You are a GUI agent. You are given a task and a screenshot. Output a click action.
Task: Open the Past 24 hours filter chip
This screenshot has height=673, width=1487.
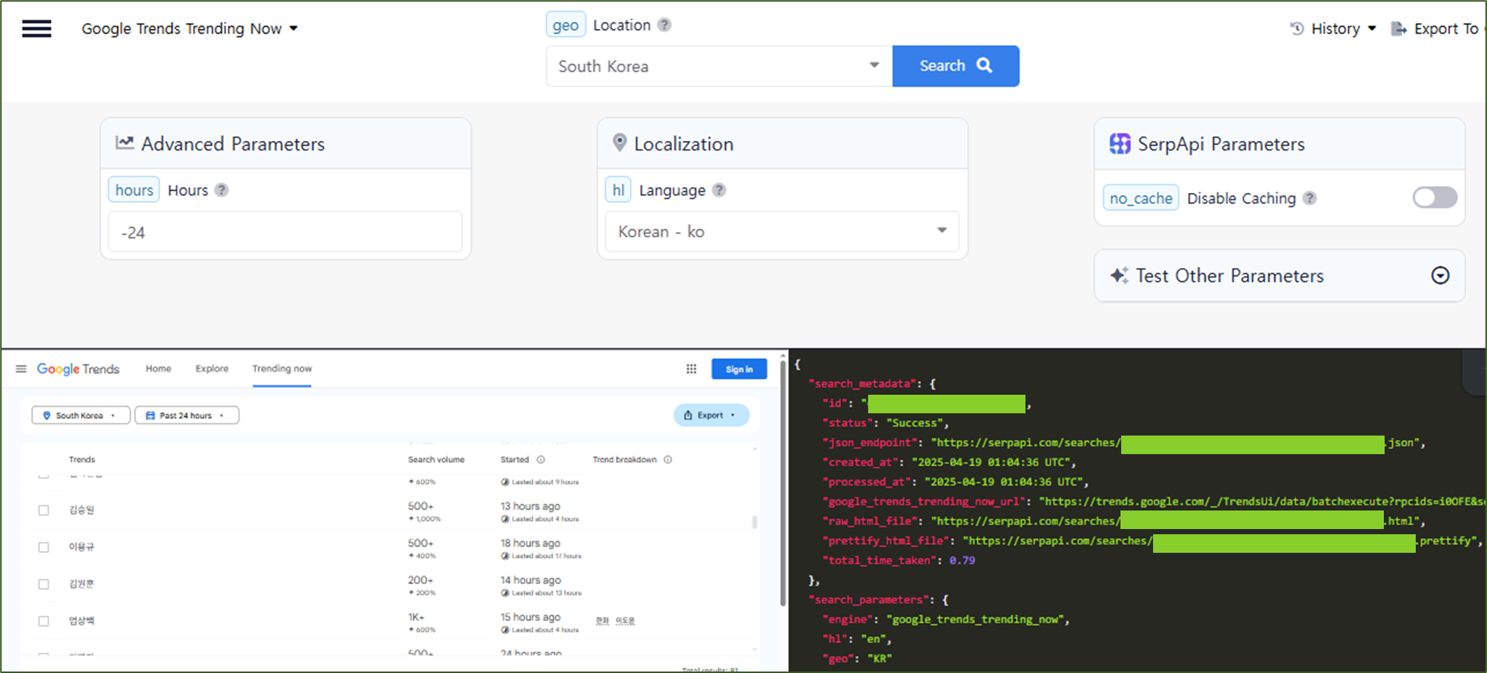point(187,416)
